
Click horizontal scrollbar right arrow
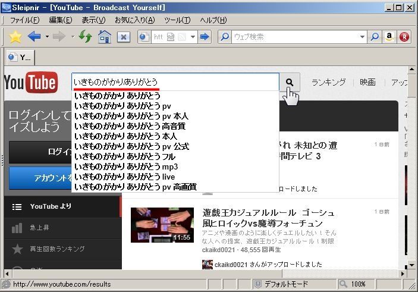(x=403, y=274)
